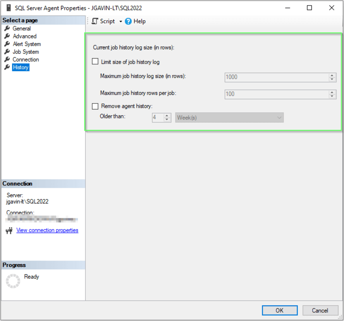The width and height of the screenshot is (344, 321).
Task: Click View connection properties link
Action: pyautogui.click(x=47, y=230)
